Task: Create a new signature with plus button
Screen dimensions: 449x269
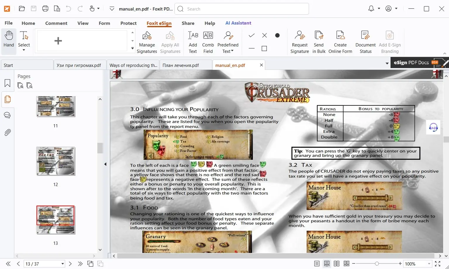Action: pos(58,41)
